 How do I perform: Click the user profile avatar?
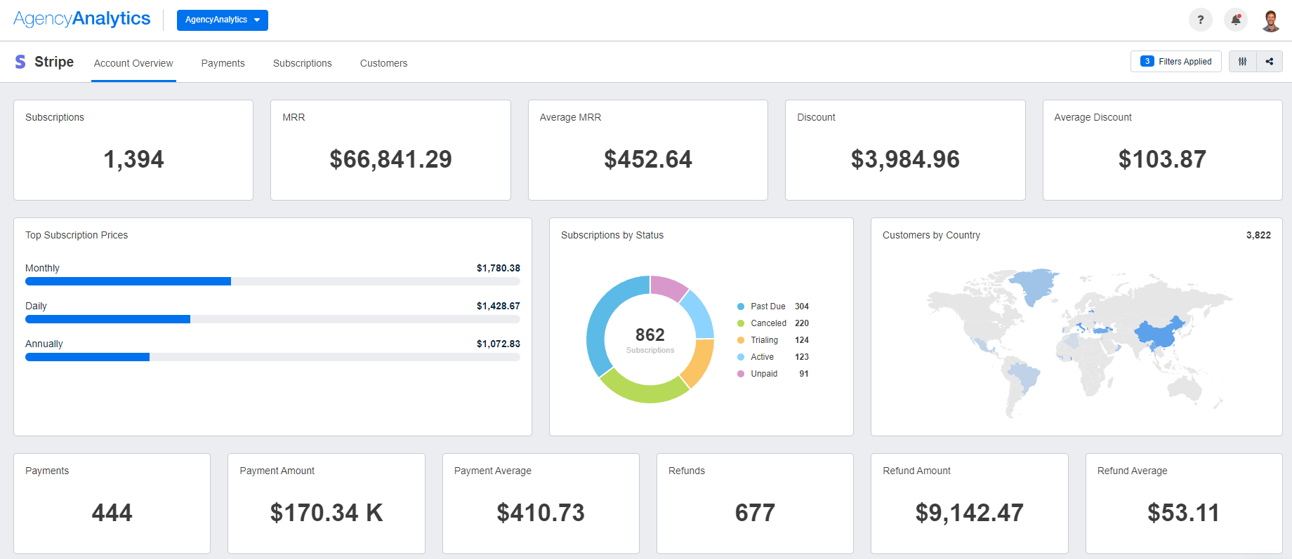point(1270,20)
